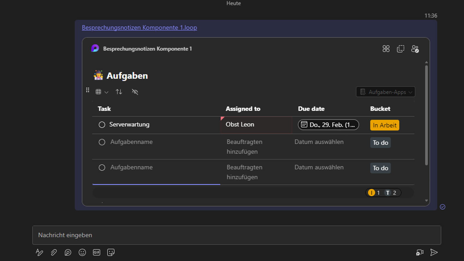Image resolution: width=464 pixels, height=261 pixels.
Task: Open the emoji picker
Action: (82, 252)
